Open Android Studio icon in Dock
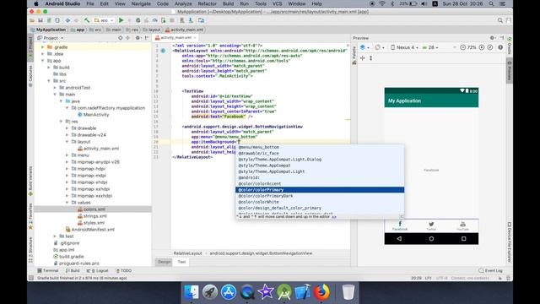The image size is (540, 304). (284, 292)
